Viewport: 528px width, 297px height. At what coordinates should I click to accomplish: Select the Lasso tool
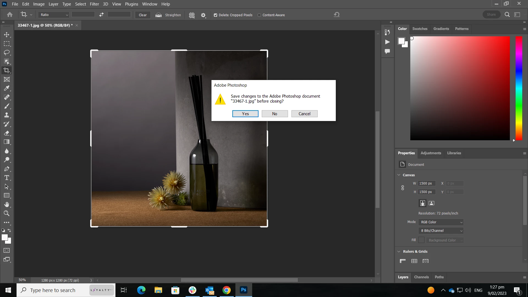coord(7,53)
